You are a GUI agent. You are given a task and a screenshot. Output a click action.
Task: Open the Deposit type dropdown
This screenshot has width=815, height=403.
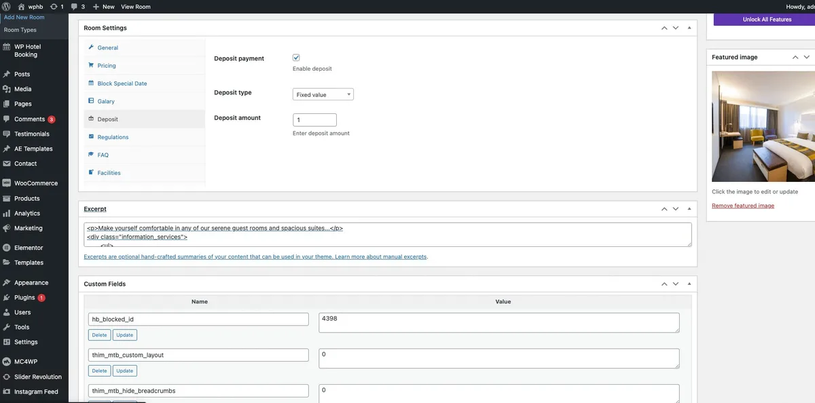323,94
